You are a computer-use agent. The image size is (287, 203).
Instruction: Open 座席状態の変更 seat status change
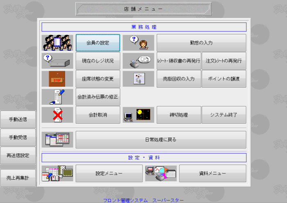[98, 79]
